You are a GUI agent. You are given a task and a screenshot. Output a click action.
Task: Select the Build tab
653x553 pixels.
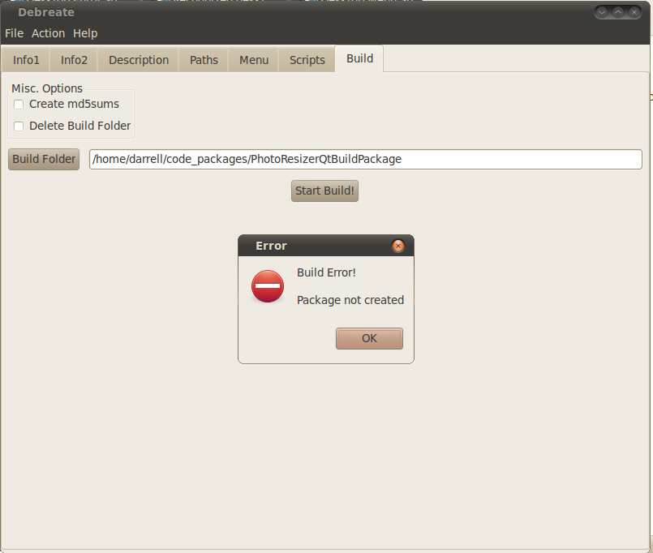(359, 58)
